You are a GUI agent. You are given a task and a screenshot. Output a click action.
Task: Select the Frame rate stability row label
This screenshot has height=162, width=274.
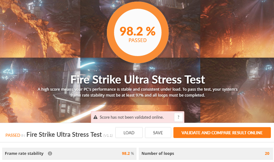24,154
